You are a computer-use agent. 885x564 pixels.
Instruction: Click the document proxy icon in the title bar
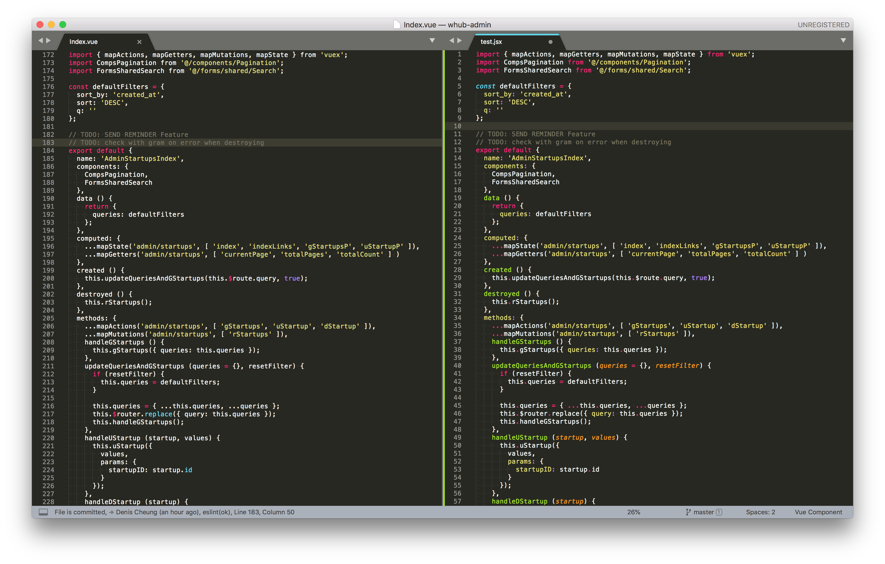(397, 25)
